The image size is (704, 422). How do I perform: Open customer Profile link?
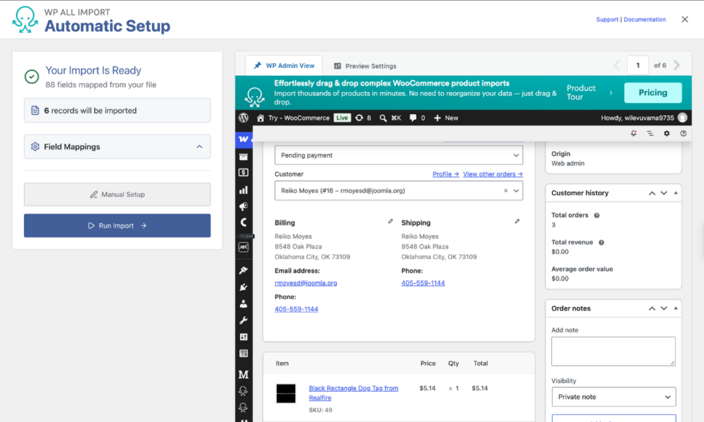click(x=445, y=174)
